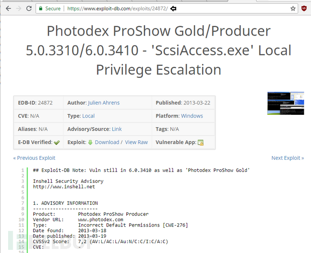Click the 'Date found: 2013-03-18' line
The width and height of the screenshot is (311, 253).
pyautogui.click(x=69, y=230)
